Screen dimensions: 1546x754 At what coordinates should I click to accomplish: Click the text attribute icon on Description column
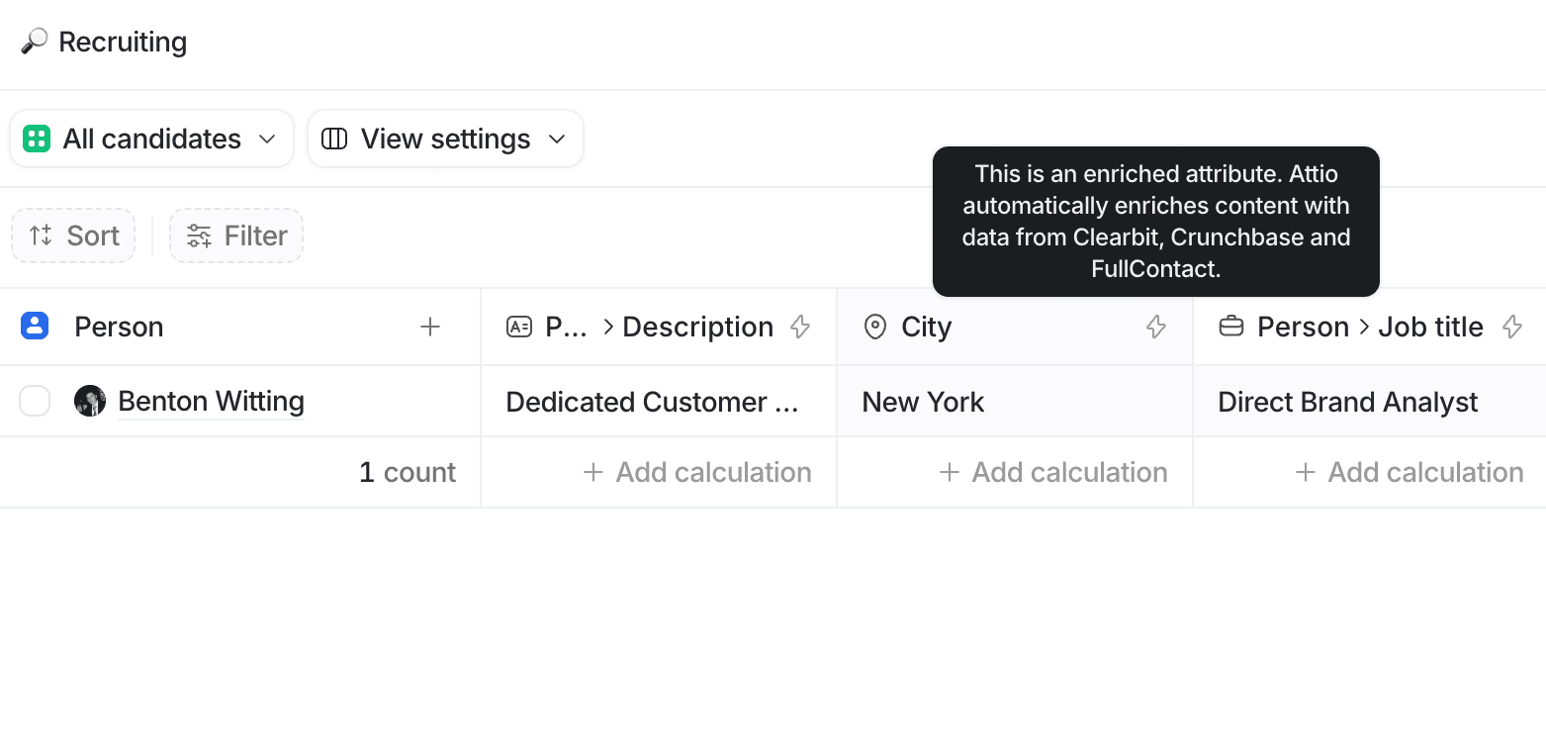click(x=518, y=326)
